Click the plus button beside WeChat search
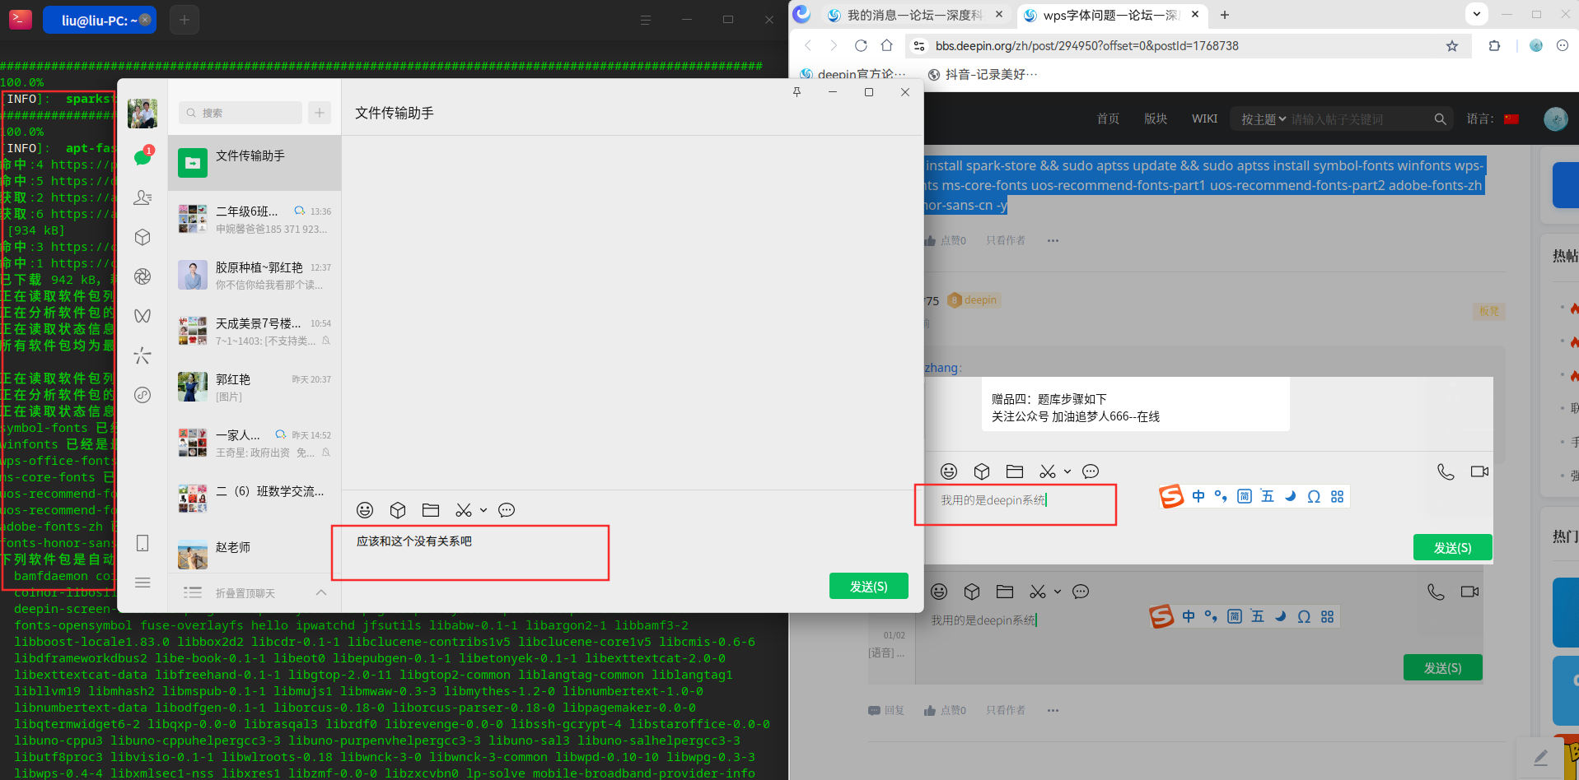Image resolution: width=1579 pixels, height=780 pixels. 320,113
